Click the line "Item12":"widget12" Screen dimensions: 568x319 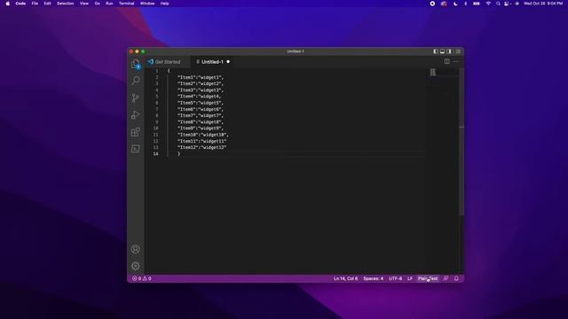[x=201, y=148]
